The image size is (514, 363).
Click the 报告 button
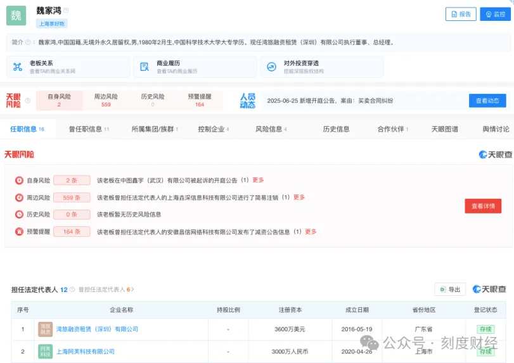[x=460, y=14]
